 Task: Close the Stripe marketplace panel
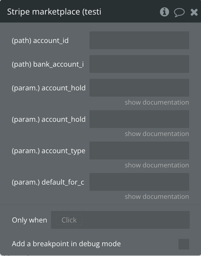194,12
